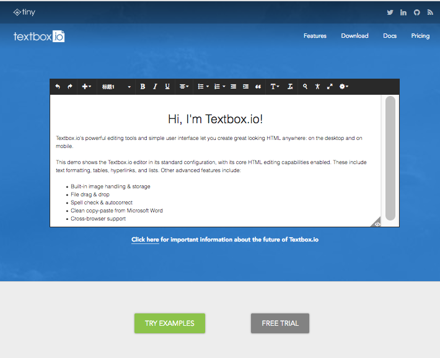Viewport: 440px width, 358px height.
Task: Click the FREE TRIAL button
Action: click(280, 323)
